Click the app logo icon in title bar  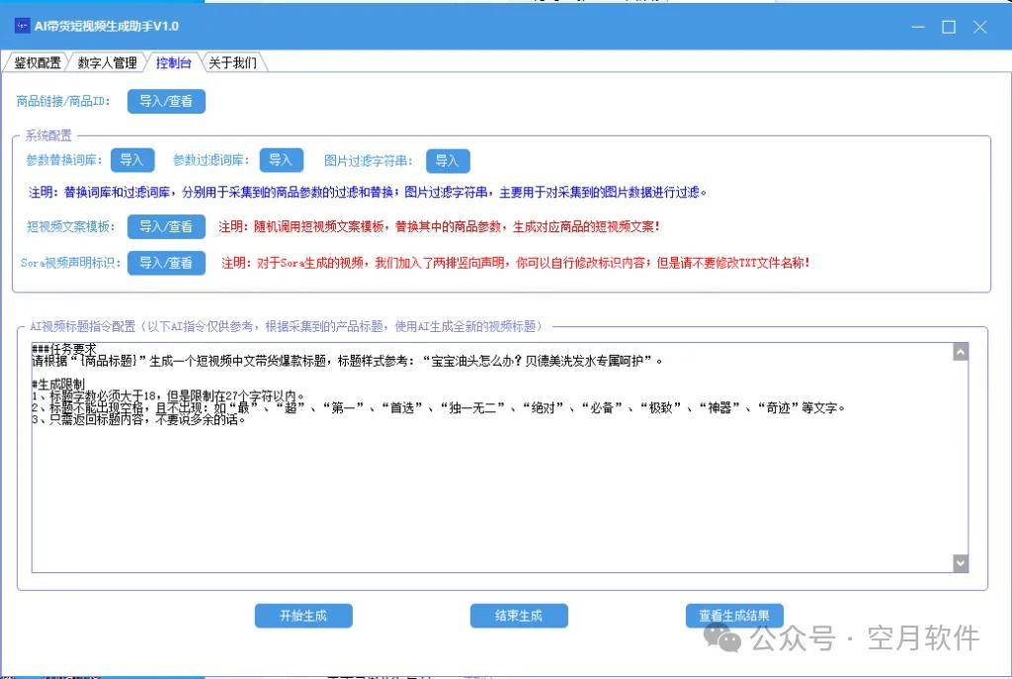click(22, 26)
